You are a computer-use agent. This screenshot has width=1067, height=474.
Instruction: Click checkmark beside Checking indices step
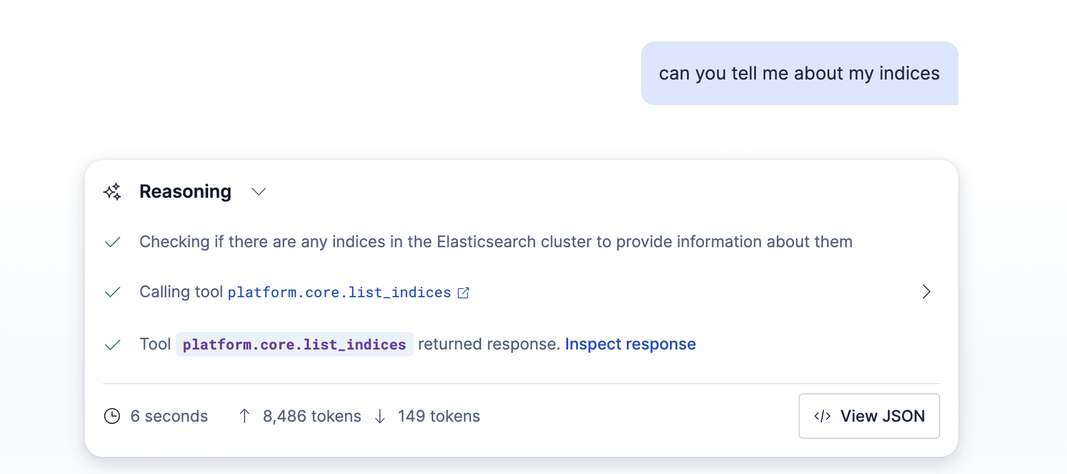[113, 242]
